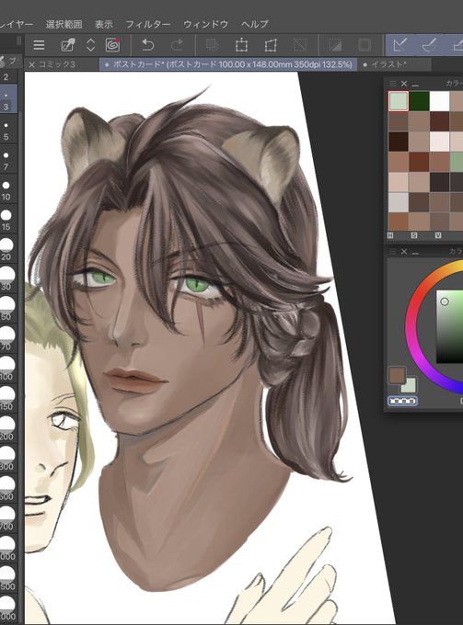The width and height of the screenshot is (463, 625).
Task: Select the free transform icon
Action: coord(271,45)
